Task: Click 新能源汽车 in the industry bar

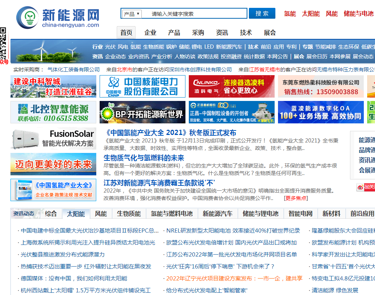Action: tap(229, 47)
